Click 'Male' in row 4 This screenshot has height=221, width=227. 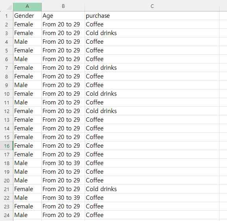click(x=21, y=42)
